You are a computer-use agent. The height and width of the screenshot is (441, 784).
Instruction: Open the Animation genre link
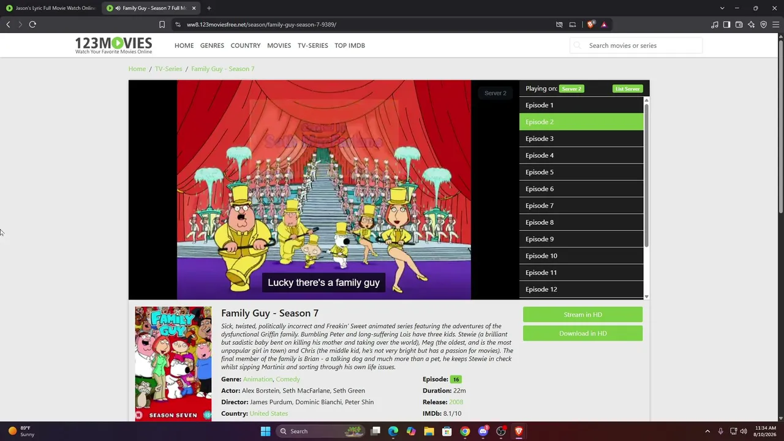coord(258,379)
